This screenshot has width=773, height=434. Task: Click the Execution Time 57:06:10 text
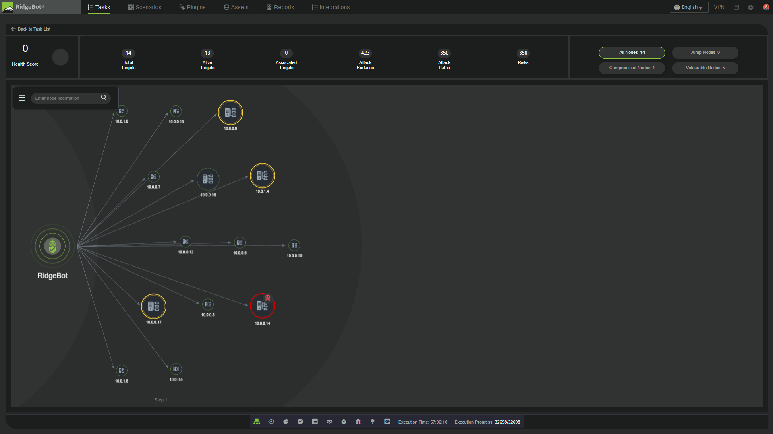[x=423, y=422]
